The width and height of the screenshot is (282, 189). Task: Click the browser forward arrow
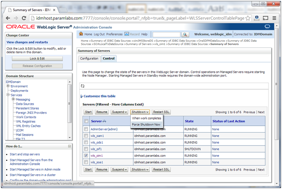(16, 18)
